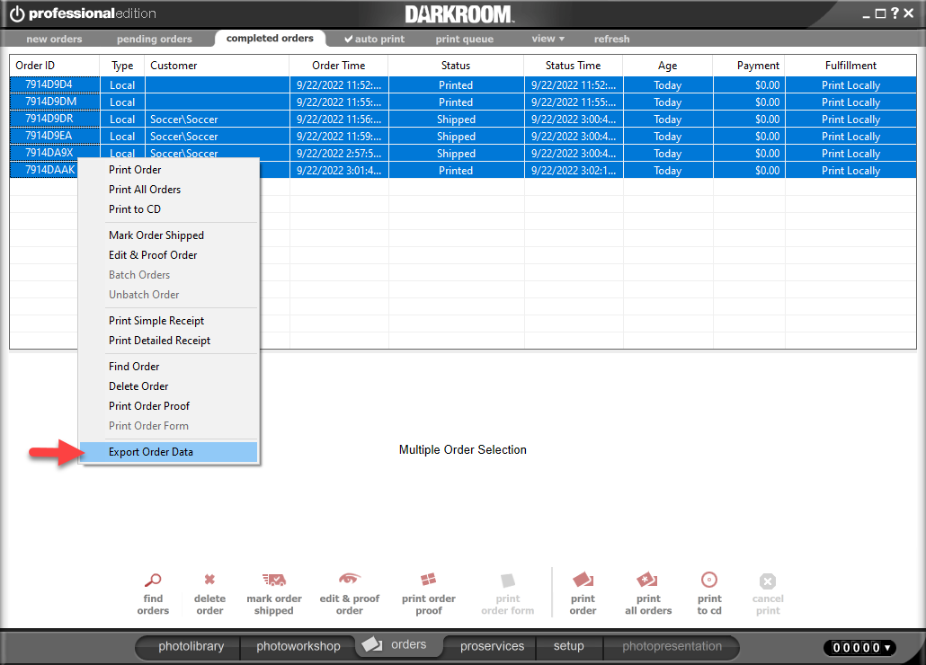Select order row 7914D9EA

463,137
